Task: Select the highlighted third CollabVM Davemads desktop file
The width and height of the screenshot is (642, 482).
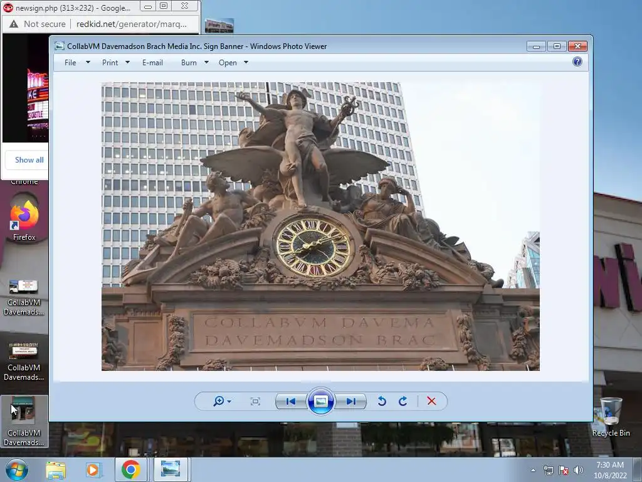Action: pos(24,421)
